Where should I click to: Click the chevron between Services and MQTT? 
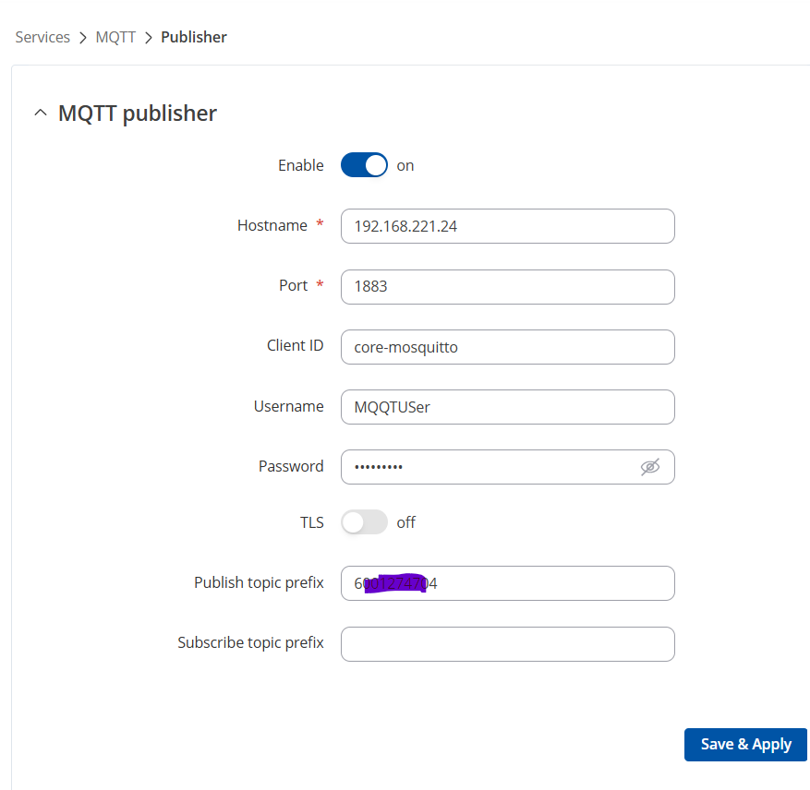82,37
